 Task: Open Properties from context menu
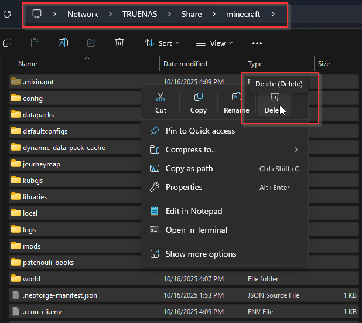point(183,187)
